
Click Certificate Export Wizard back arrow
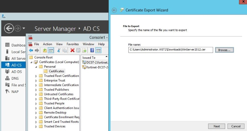114,10
